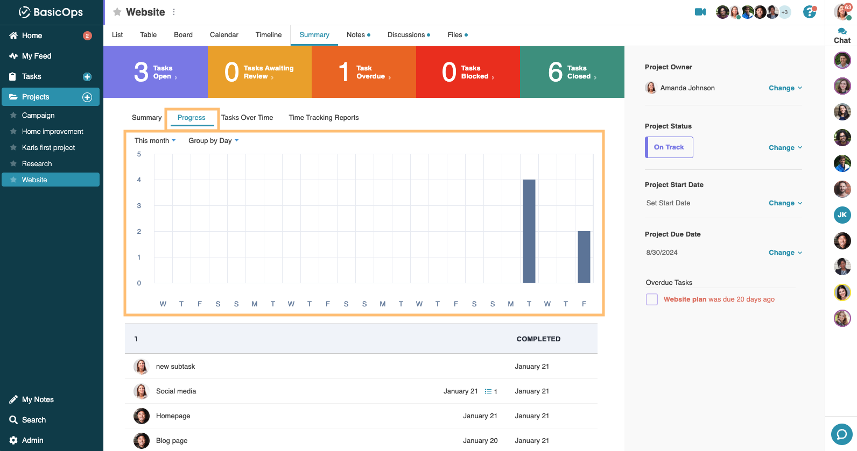Viewport: 857px width, 451px height.
Task: Expand the This month date range dropdown
Action: 155,141
